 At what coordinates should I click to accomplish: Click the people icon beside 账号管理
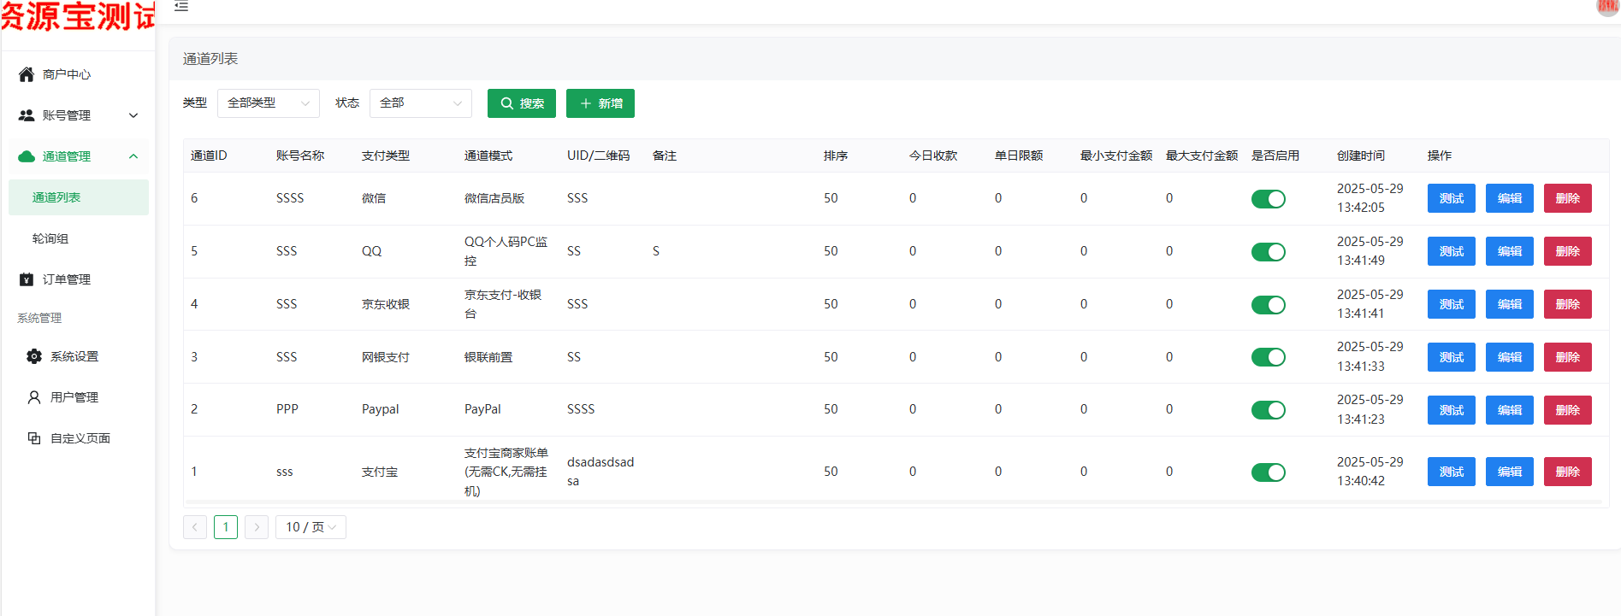27,115
